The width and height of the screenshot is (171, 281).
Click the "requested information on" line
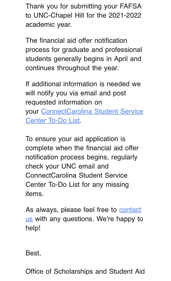pyautogui.click(x=63, y=102)
